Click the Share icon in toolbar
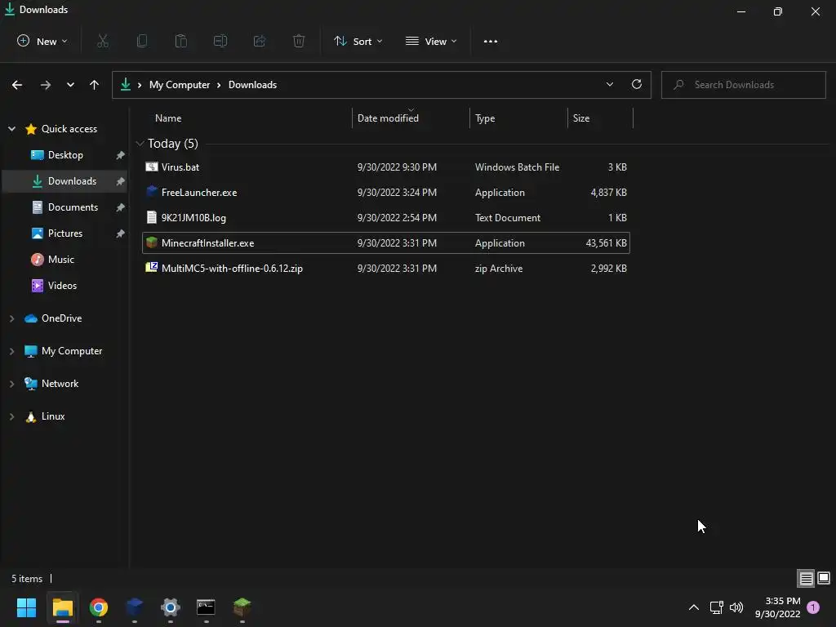Viewport: 836px width, 627px height. point(260,41)
